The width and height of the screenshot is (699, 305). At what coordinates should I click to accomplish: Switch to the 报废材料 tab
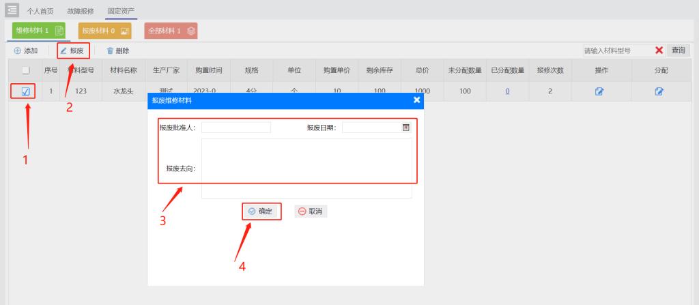tap(104, 31)
